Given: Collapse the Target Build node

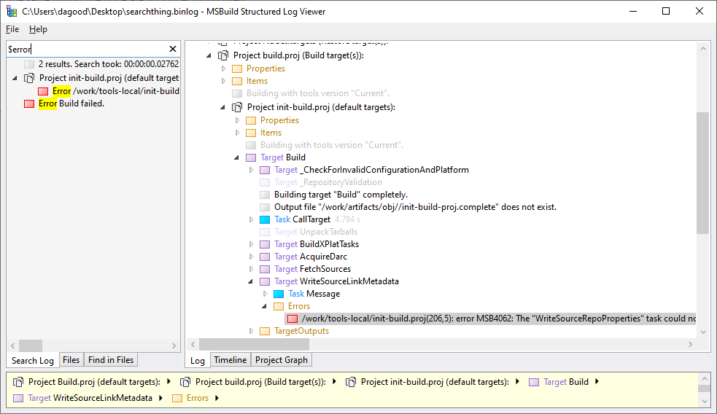Looking at the screenshot, I should click(x=236, y=157).
